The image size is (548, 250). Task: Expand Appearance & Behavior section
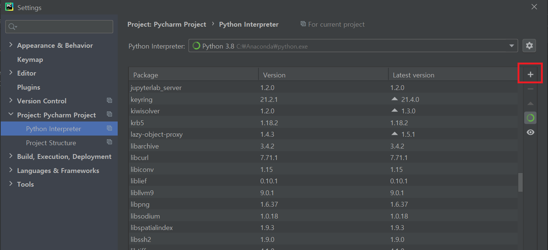(x=11, y=45)
